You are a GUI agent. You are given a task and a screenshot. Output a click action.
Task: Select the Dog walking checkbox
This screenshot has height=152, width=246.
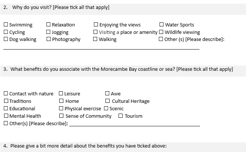(6, 39)
